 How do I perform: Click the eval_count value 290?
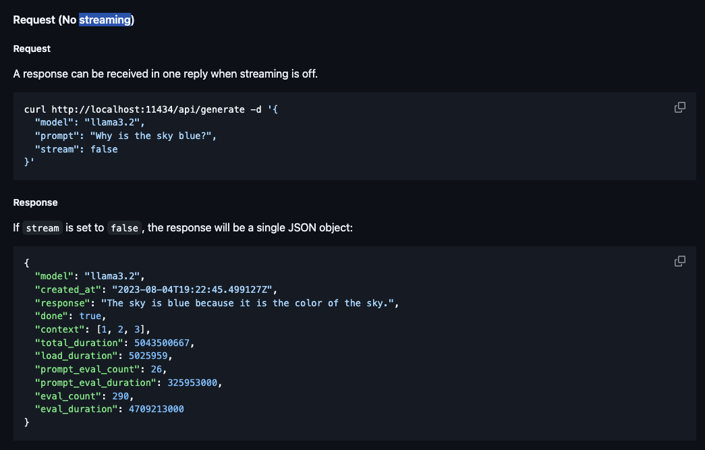pos(121,396)
